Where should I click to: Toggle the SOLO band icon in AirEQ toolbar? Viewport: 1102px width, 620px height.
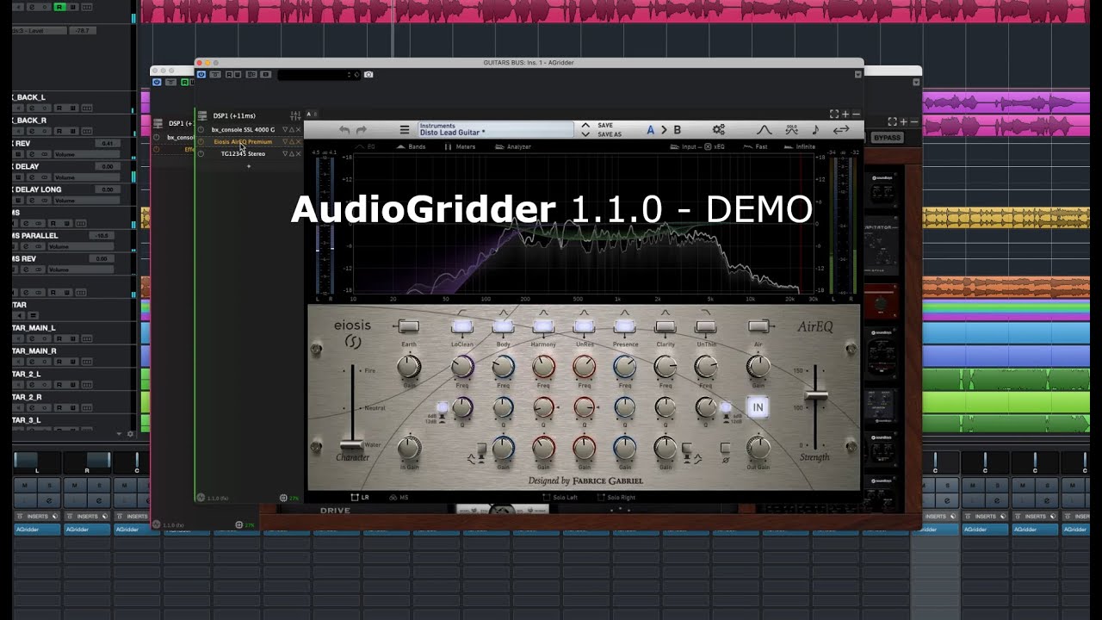click(x=791, y=130)
